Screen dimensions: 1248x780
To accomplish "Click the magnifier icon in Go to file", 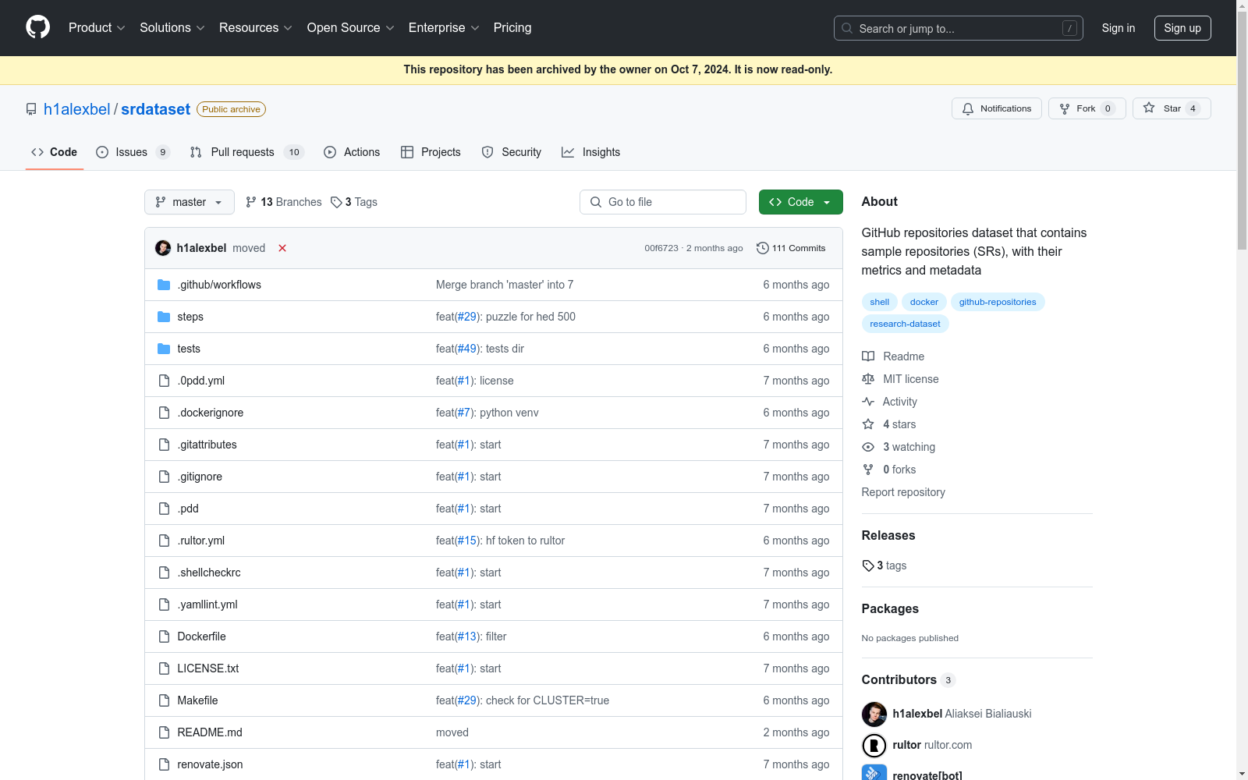I will pyautogui.click(x=596, y=202).
